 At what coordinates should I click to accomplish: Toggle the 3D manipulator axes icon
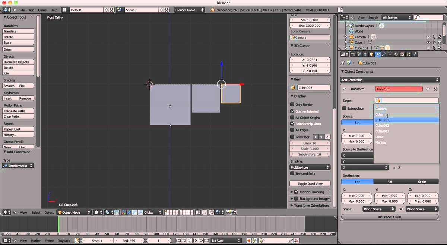[x=124, y=212]
